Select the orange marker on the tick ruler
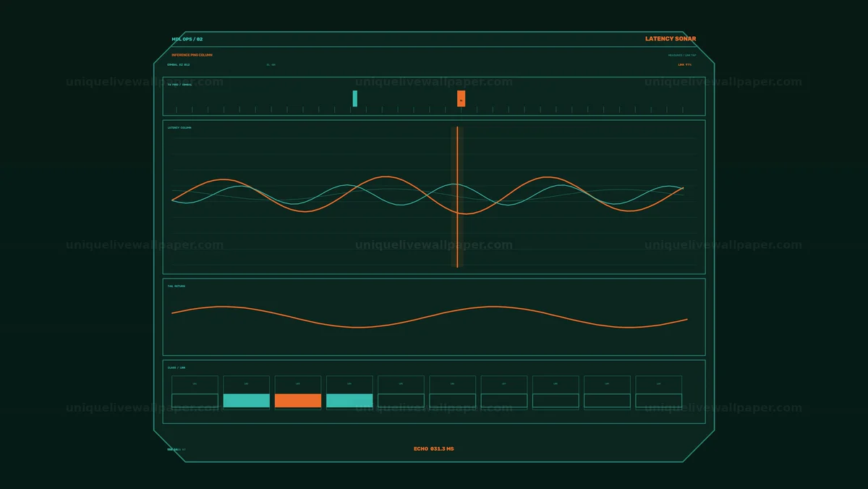This screenshot has height=489, width=868. point(461,98)
